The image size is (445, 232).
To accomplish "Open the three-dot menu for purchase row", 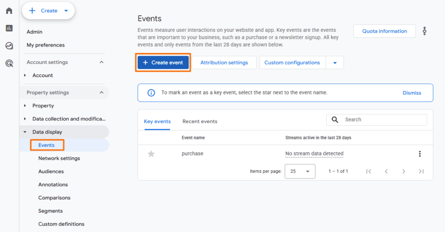I will click(x=420, y=154).
